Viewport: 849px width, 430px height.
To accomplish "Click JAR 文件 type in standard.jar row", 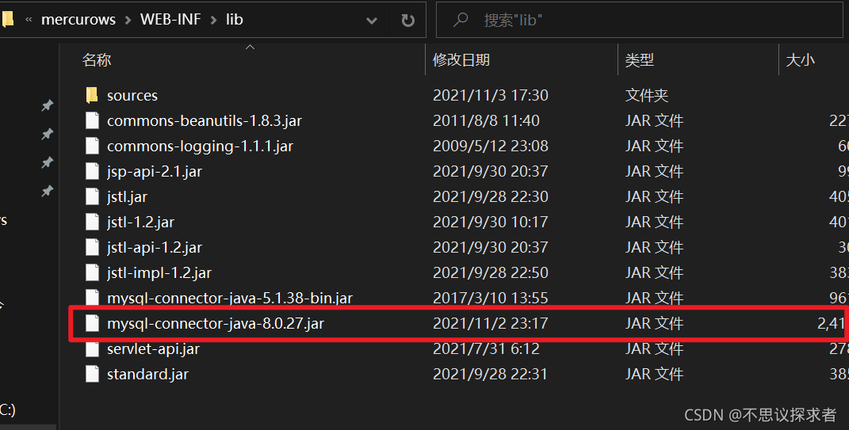I will click(654, 375).
